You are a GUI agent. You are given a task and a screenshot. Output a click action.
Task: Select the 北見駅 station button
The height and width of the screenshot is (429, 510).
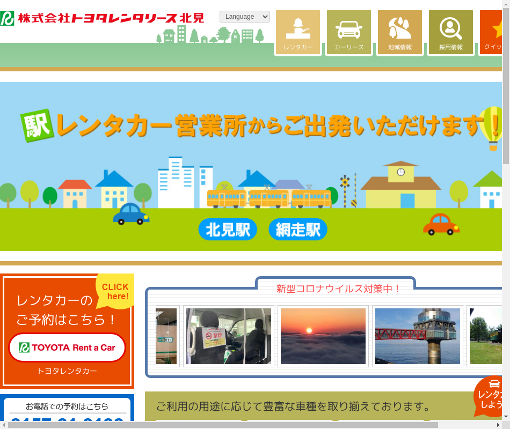click(228, 230)
